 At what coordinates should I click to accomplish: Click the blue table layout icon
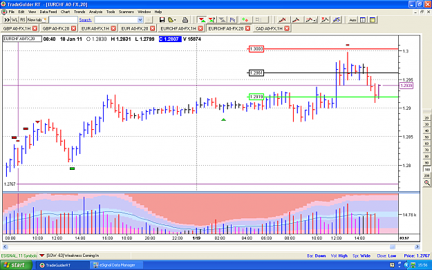(x=363, y=20)
